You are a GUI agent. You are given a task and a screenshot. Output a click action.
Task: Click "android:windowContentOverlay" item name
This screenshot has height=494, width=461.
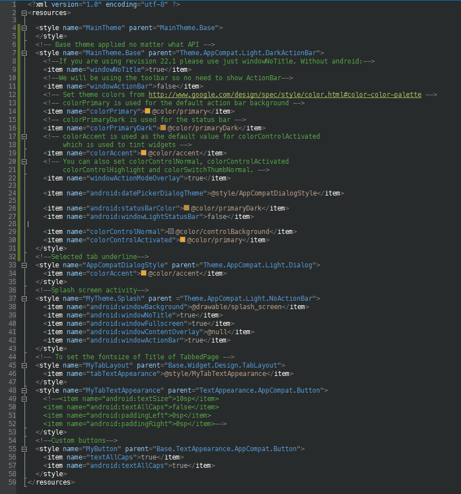(x=145, y=332)
